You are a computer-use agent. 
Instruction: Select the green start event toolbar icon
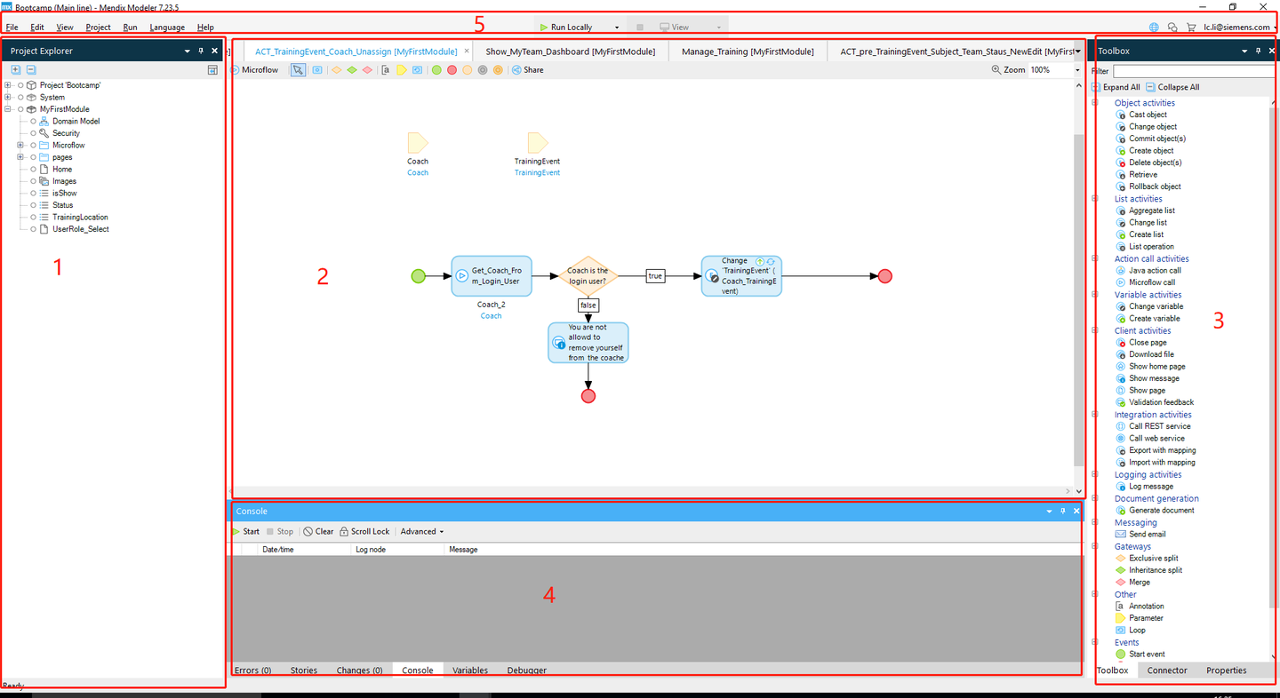point(436,69)
